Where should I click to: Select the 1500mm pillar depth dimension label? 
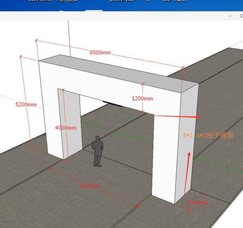click(x=197, y=202)
